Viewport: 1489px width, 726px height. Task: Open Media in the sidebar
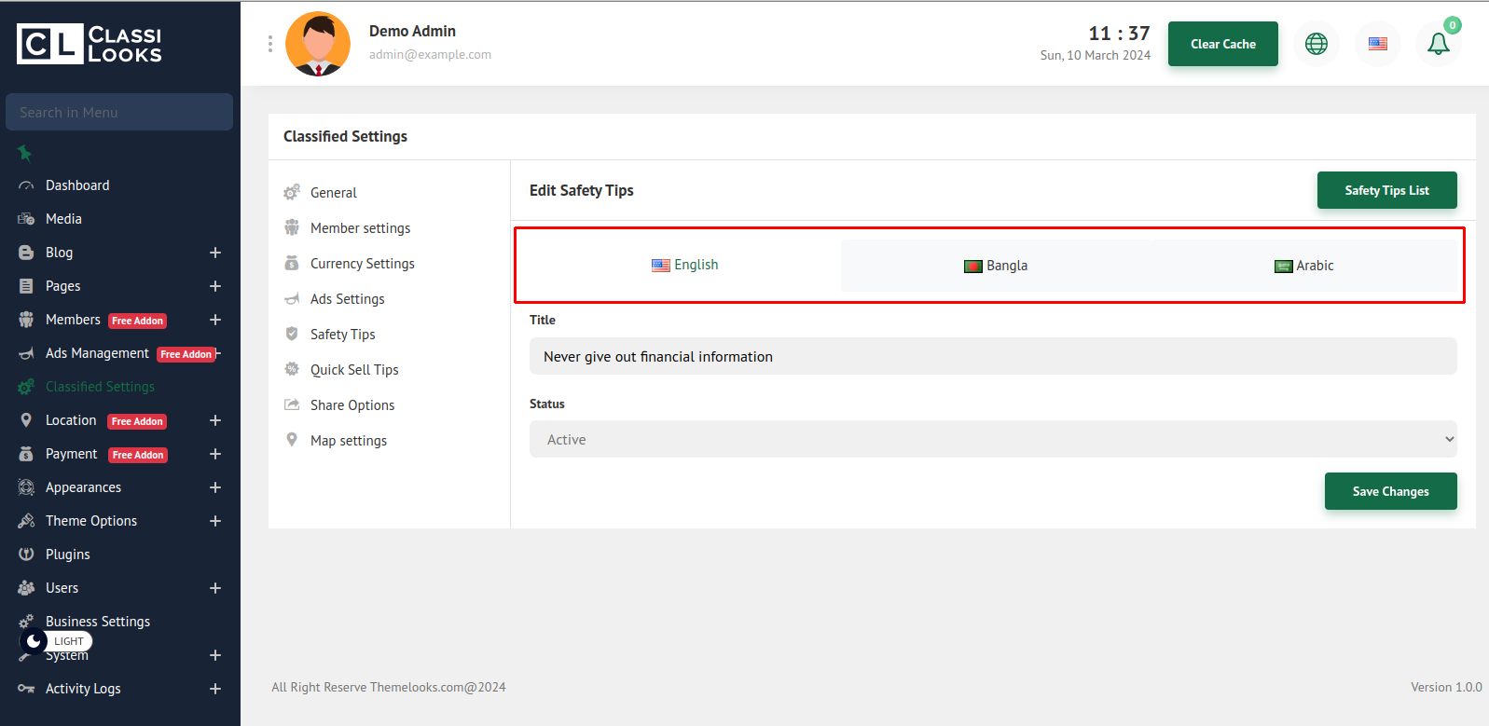(x=63, y=219)
